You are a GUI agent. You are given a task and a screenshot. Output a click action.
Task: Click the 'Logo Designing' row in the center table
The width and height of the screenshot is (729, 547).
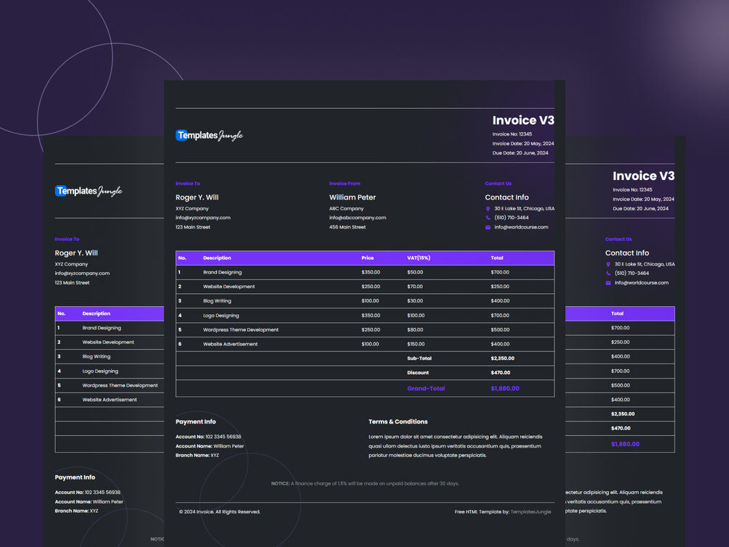coord(365,316)
